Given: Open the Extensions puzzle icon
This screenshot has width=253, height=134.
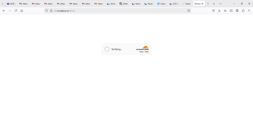Looking at the screenshot, I should (x=243, y=11).
